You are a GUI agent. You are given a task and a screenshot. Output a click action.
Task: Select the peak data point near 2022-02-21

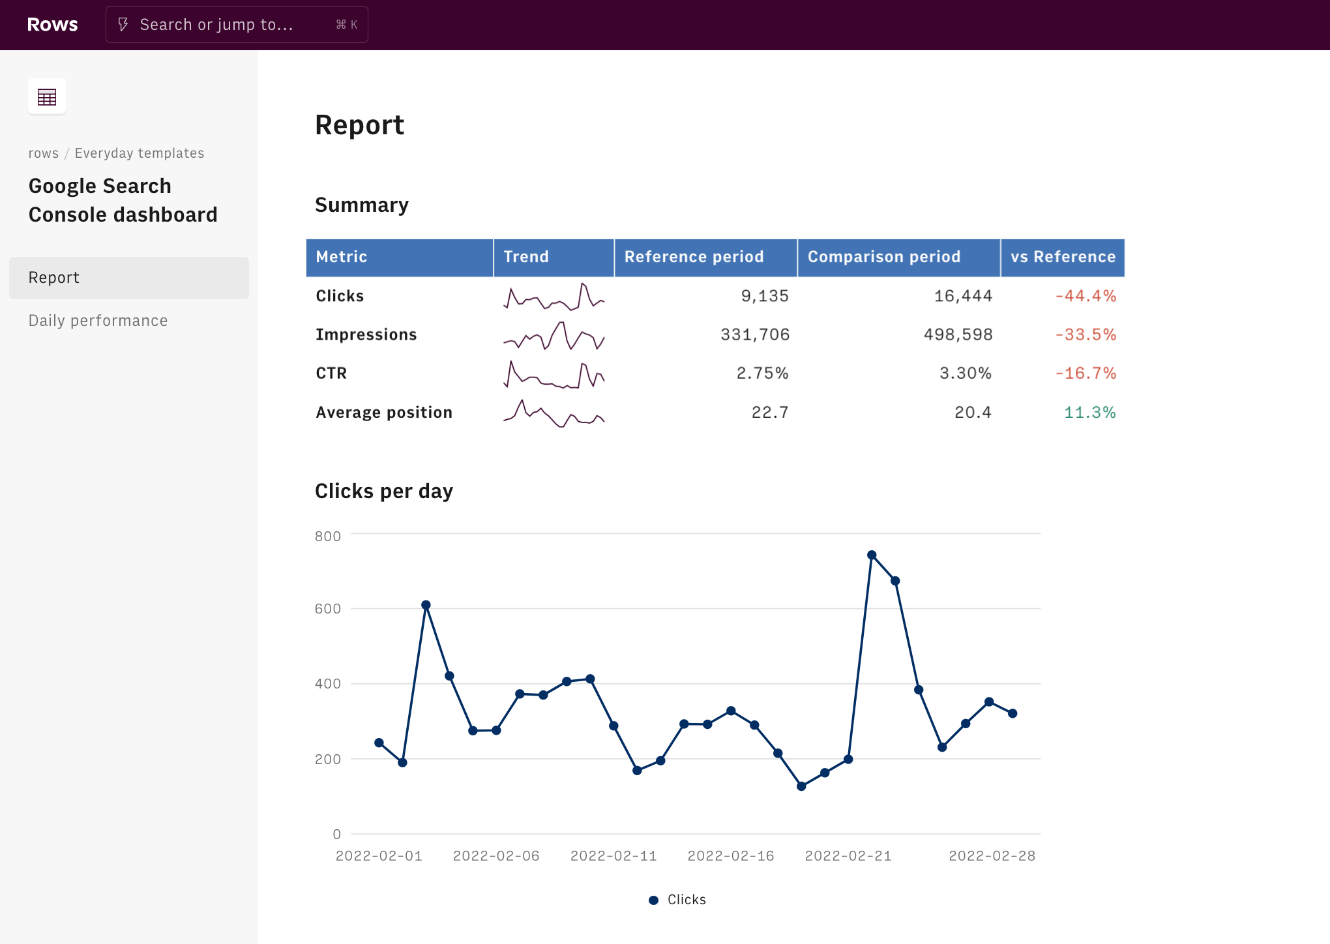click(x=872, y=553)
